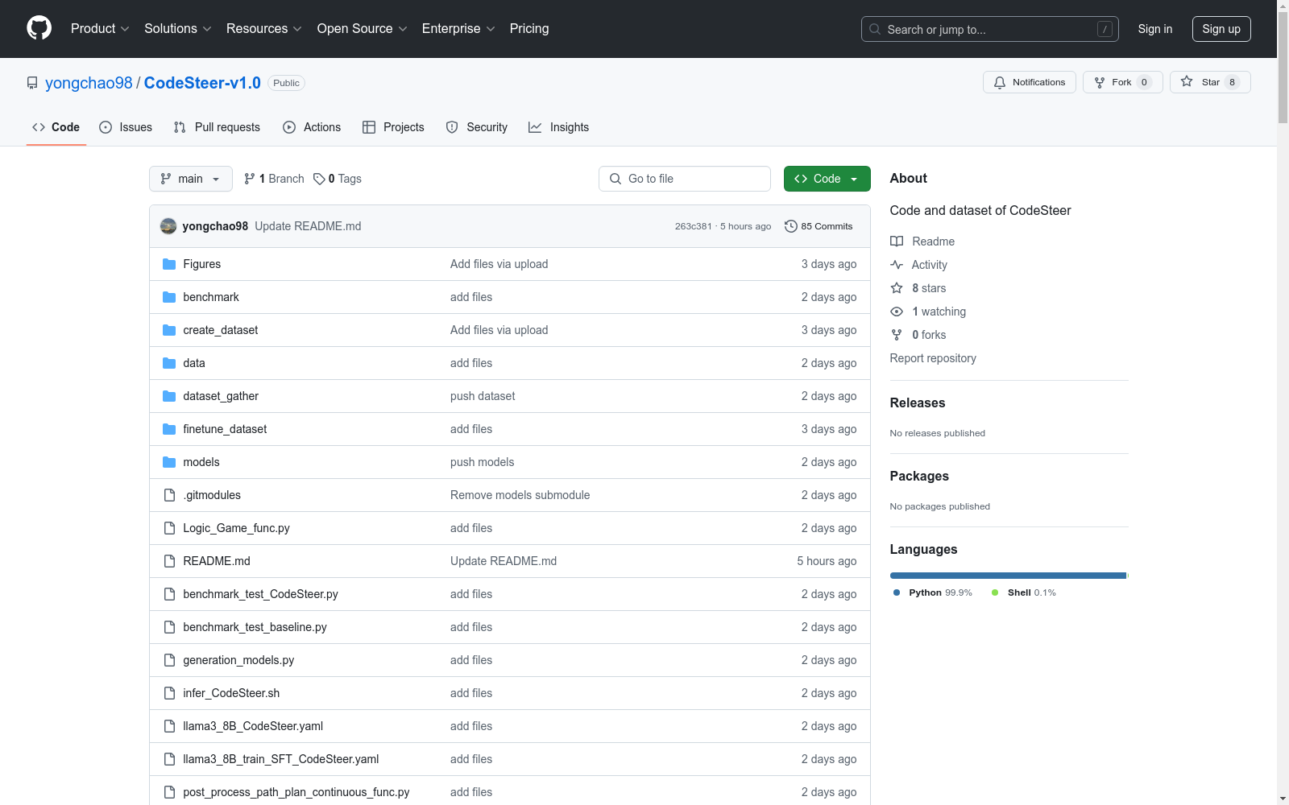Image resolution: width=1289 pixels, height=805 pixels.
Task: Click the Logic_Game_func.py file icon
Action: click(x=169, y=528)
